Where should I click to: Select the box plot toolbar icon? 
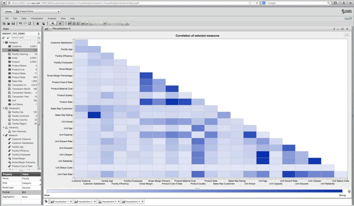[105, 23]
